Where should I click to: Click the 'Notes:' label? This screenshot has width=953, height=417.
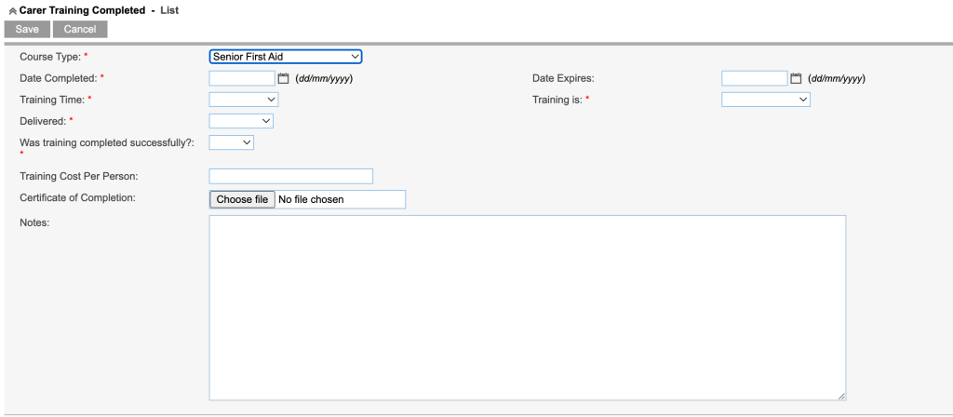pos(34,222)
